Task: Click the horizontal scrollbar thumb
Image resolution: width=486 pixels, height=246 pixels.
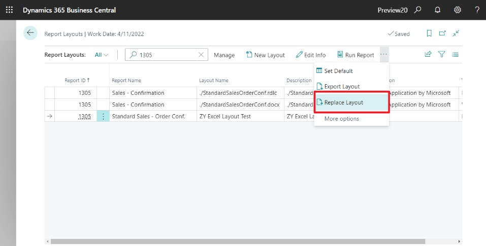Action: (238, 241)
